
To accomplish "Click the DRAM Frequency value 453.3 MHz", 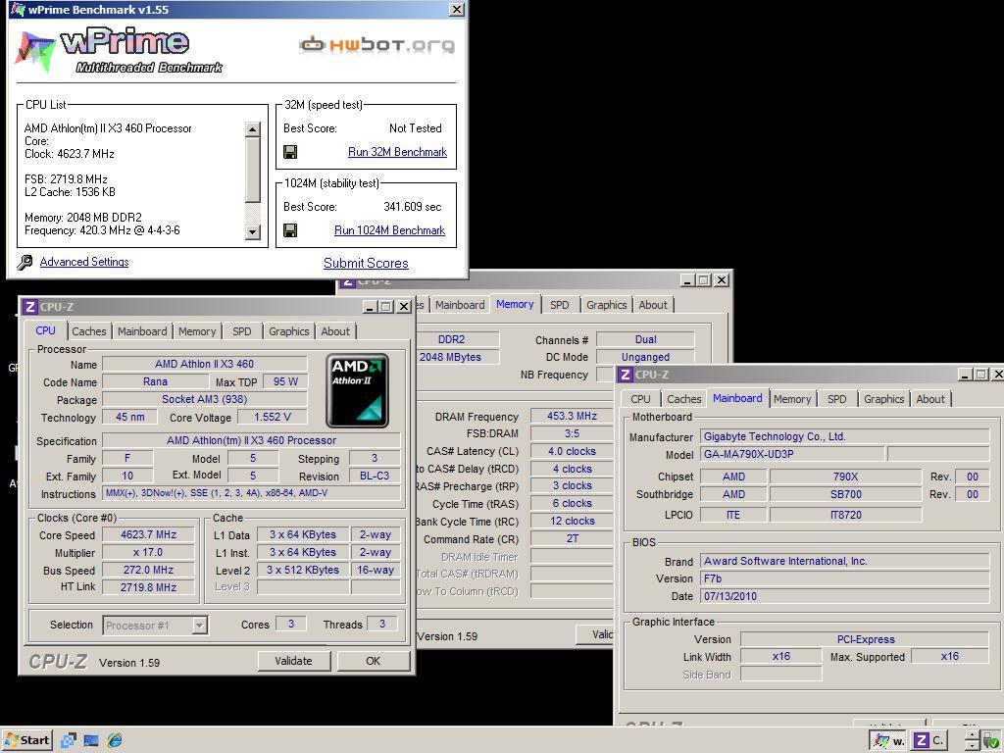I will tap(572, 416).
